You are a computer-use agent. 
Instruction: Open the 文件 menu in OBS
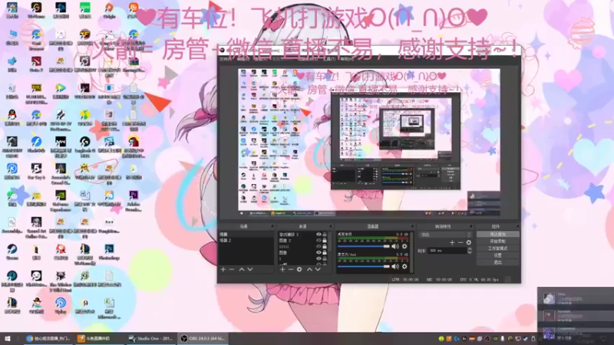click(x=225, y=59)
